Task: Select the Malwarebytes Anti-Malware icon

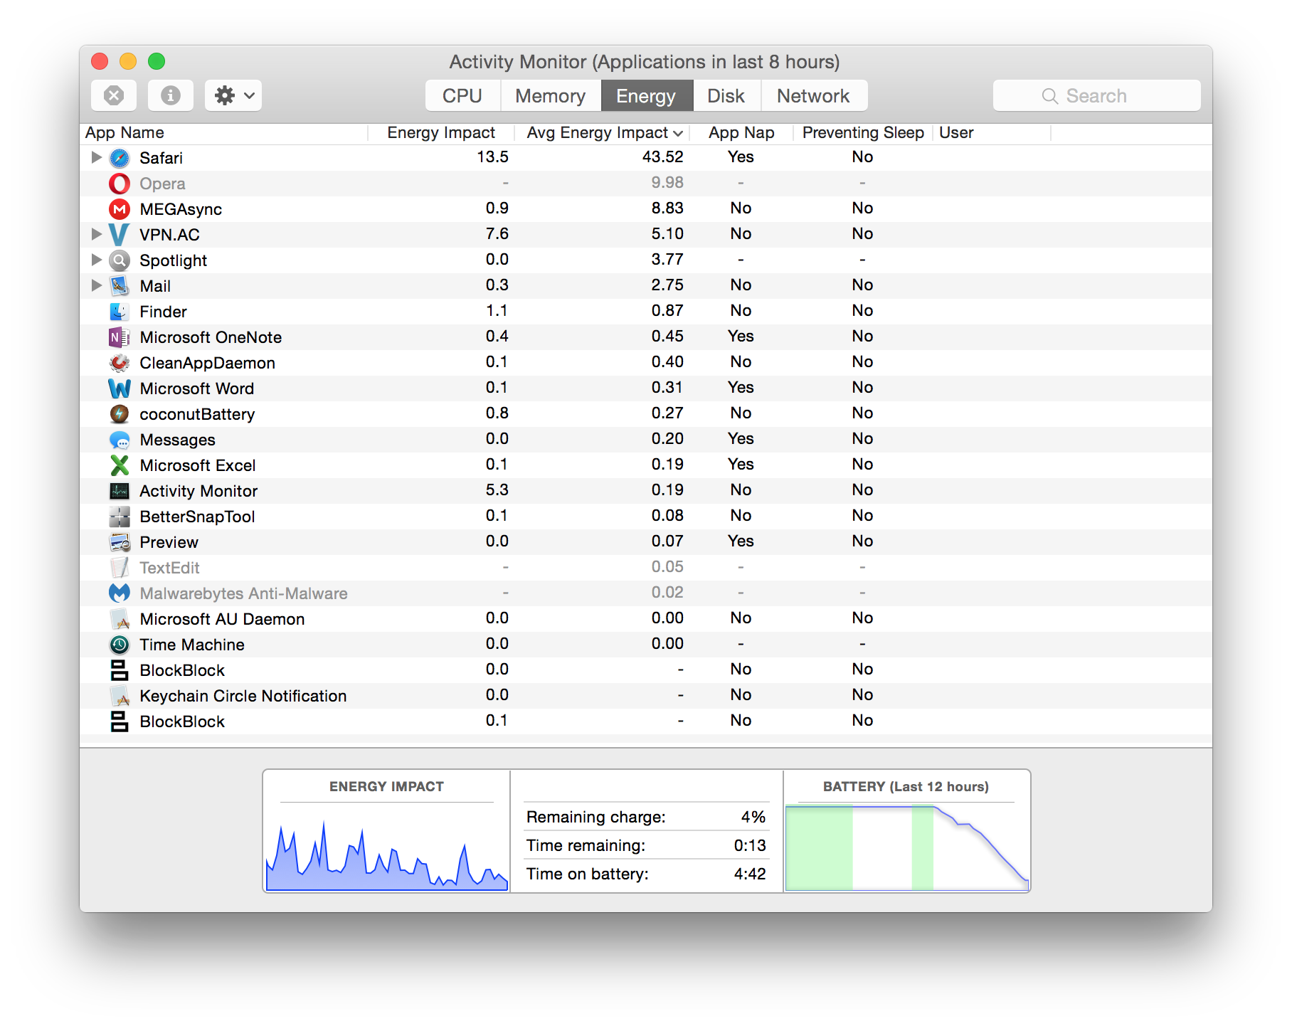Action: [x=120, y=593]
